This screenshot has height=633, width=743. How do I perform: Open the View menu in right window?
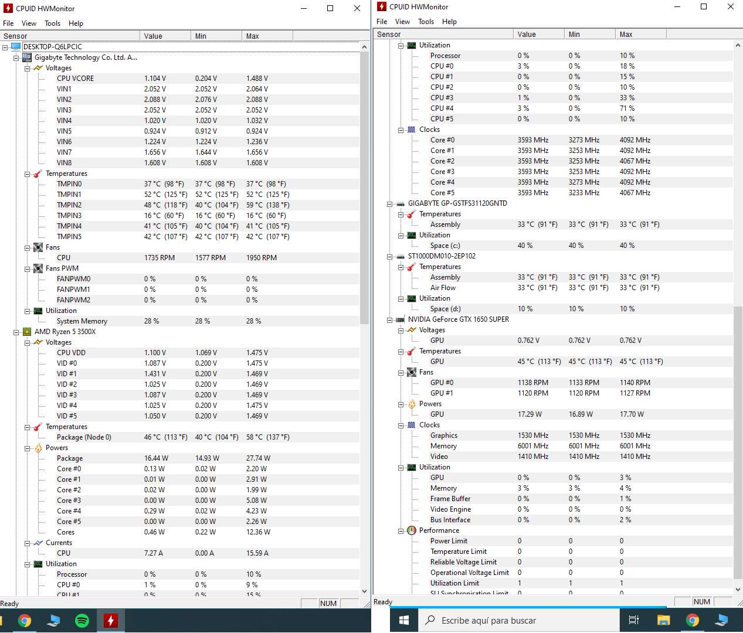tap(402, 22)
